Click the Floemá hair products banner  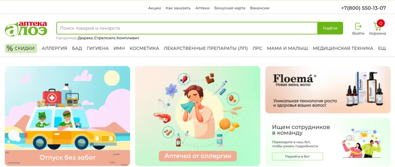coord(328,90)
